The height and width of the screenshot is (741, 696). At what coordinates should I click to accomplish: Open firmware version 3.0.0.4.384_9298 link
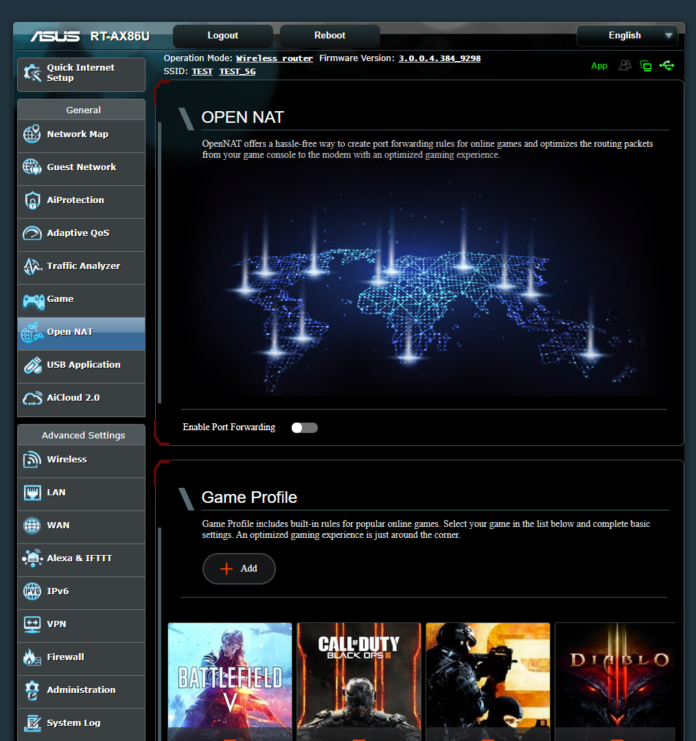point(439,58)
